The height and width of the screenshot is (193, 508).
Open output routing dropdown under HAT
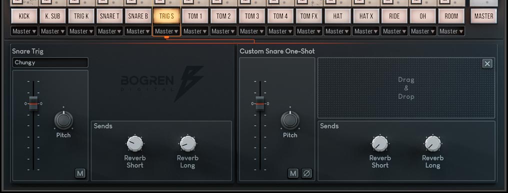click(x=338, y=31)
